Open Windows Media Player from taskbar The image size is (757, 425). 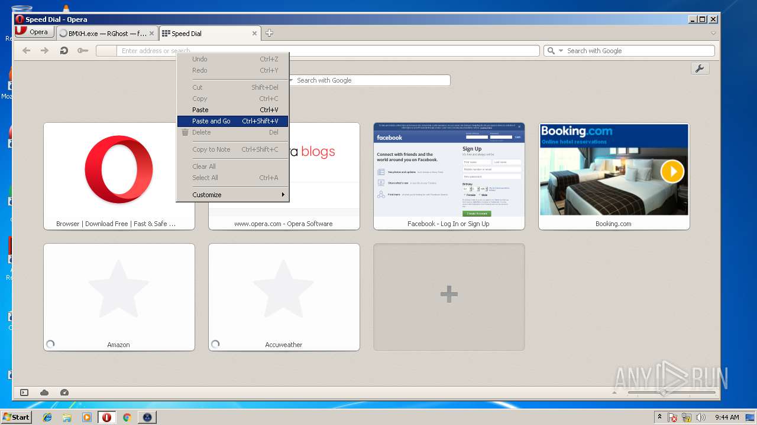pyautogui.click(x=87, y=417)
